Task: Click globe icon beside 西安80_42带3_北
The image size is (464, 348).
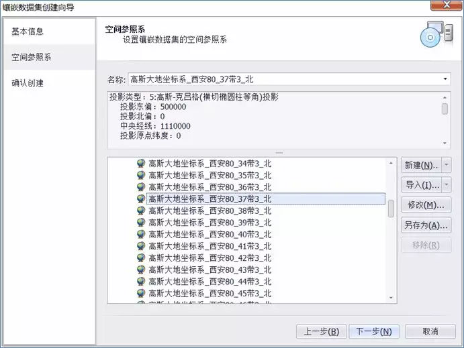Action: pos(141,258)
